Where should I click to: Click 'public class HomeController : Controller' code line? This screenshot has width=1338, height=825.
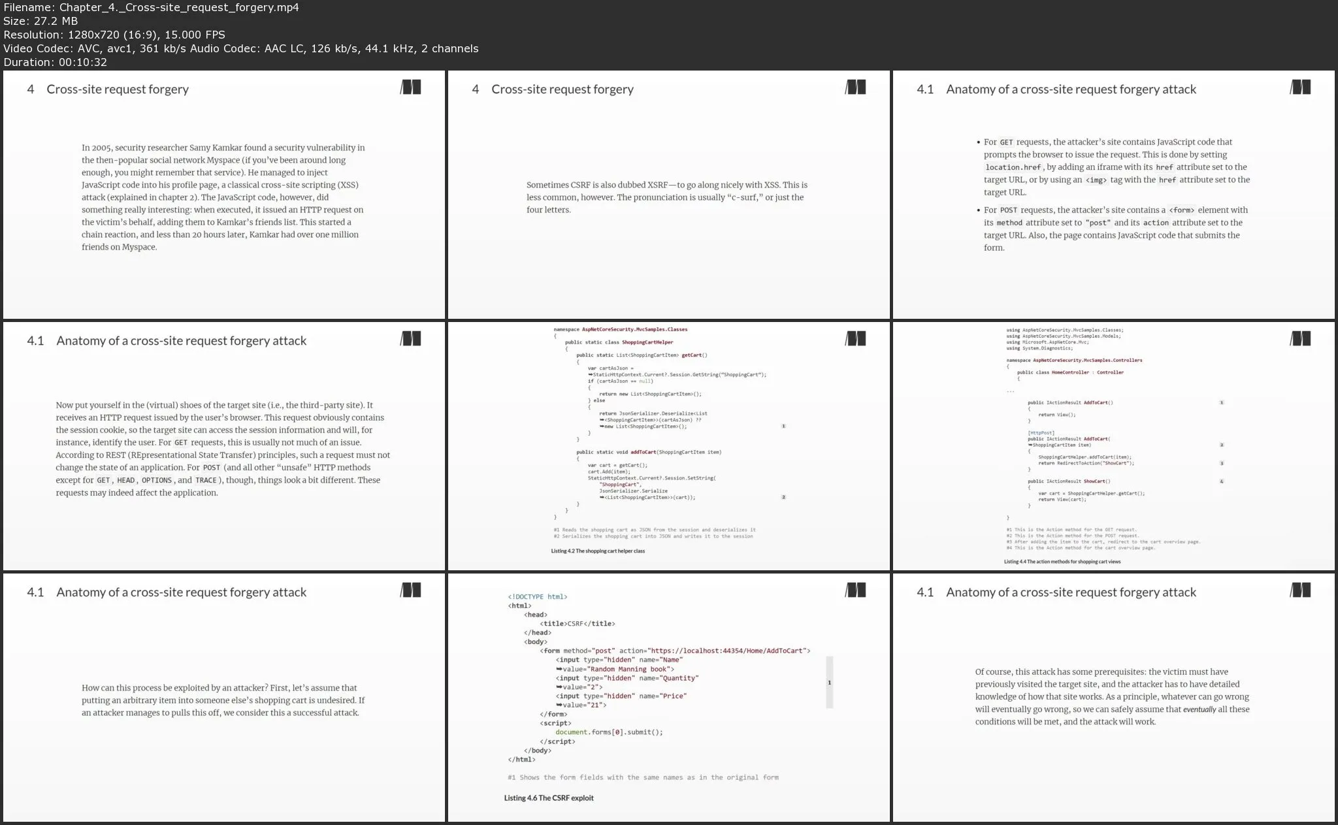click(1070, 372)
